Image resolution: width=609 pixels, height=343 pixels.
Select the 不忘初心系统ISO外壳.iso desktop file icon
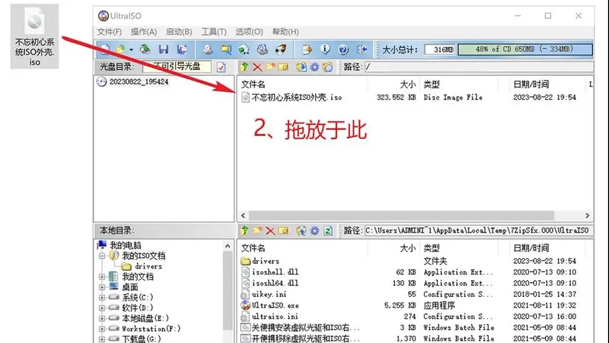35,37
